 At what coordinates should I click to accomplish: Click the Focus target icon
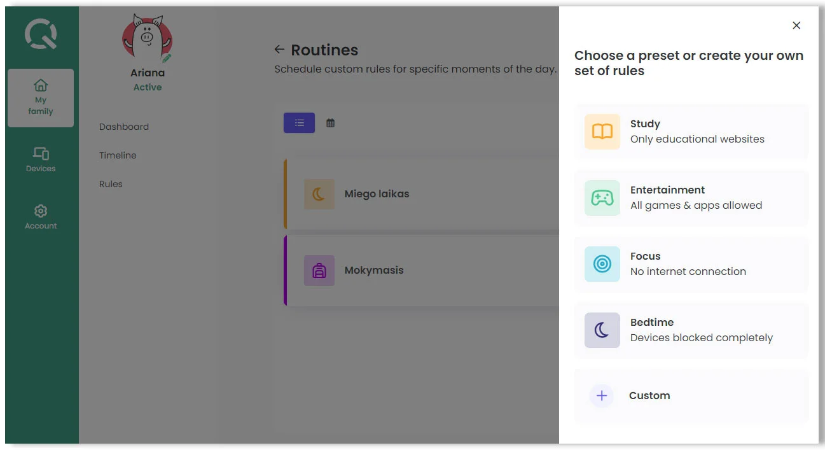coord(602,264)
